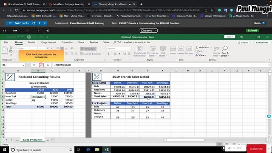The image size is (272, 153).
Task: Open File Explorer from the taskbar
Action: pos(97,150)
